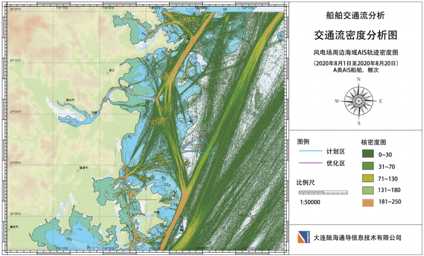The height and width of the screenshot is (256, 424).
Task: Select the green 31~70 density swatch
Action: click(x=368, y=166)
